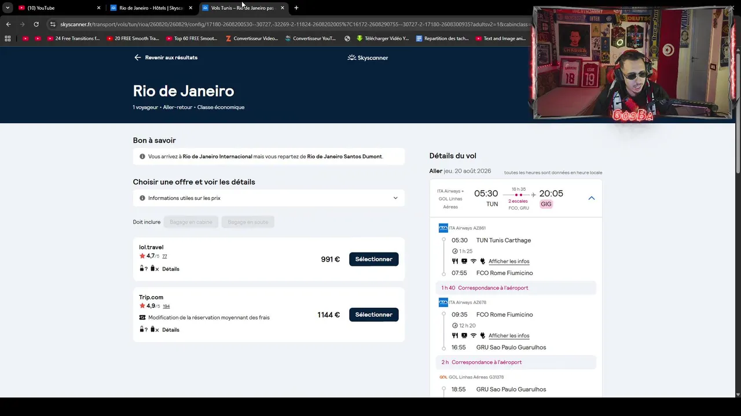This screenshot has height=416, width=741.
Task: Open Détails for lol.travel offer
Action: tap(171, 269)
